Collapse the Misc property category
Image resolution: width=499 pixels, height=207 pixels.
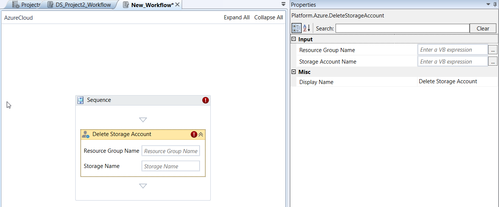[x=293, y=72]
